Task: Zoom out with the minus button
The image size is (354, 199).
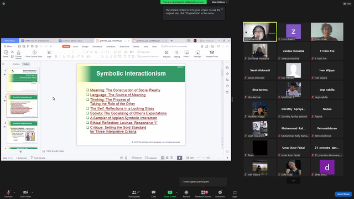Action: click(198, 158)
